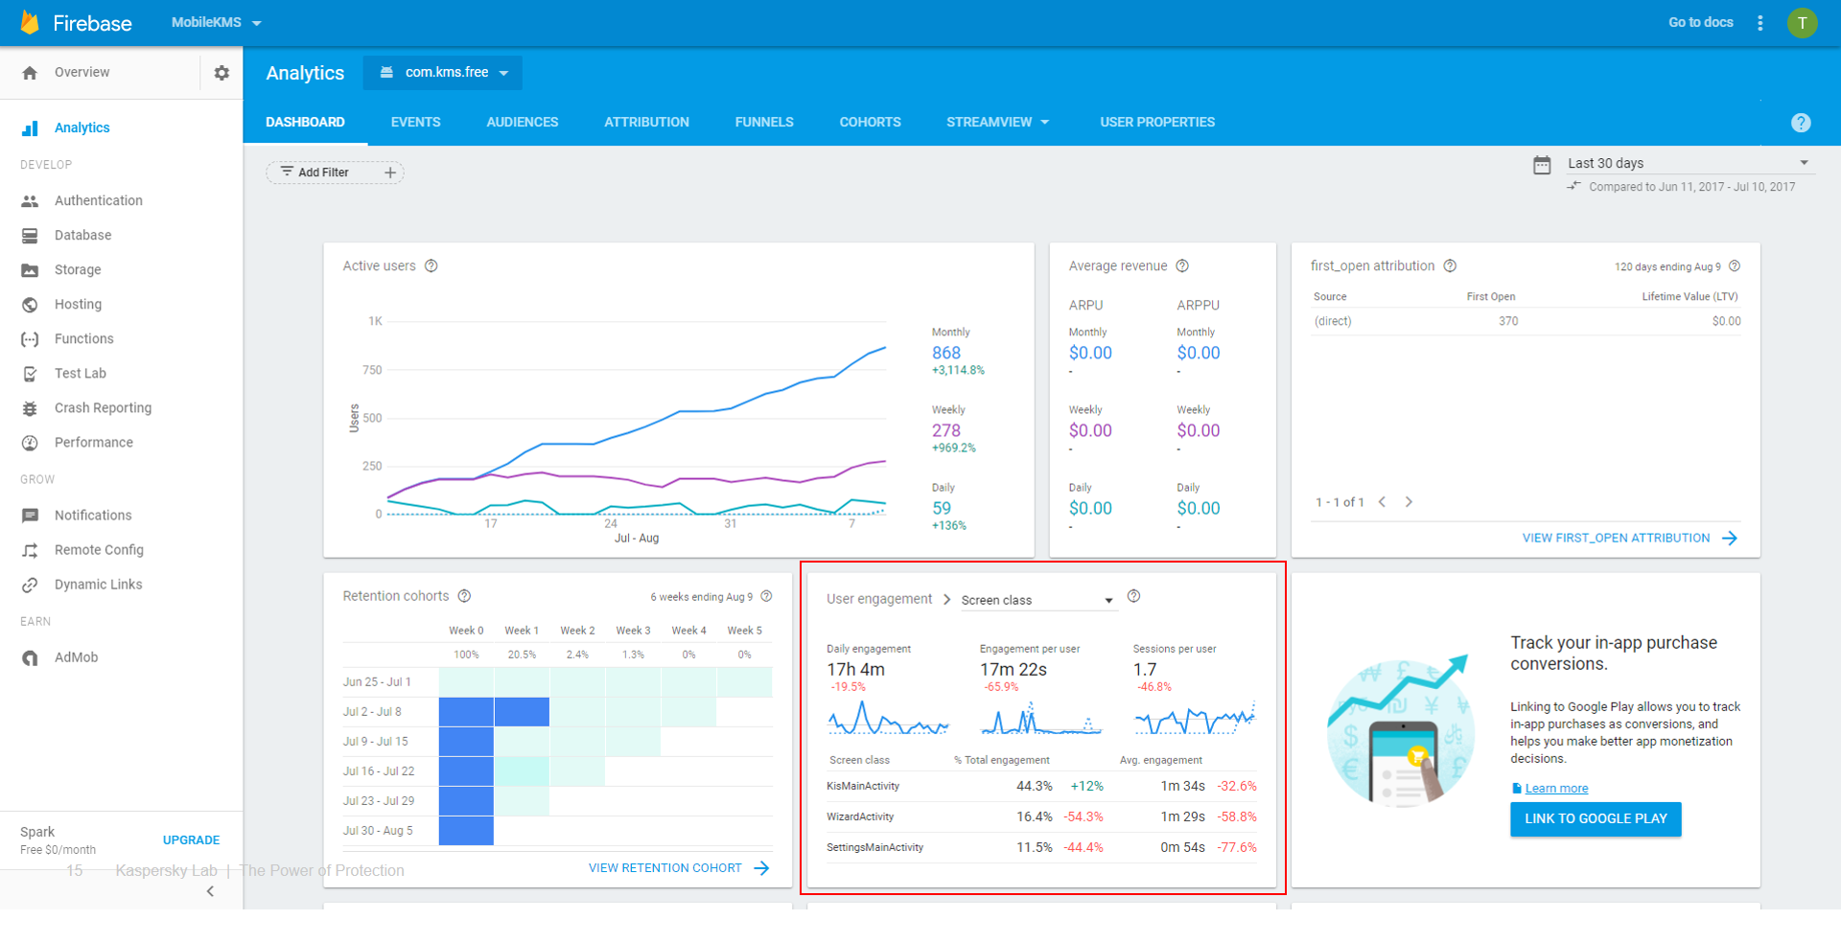The image size is (1841, 943).
Task: Click the monthly active users value 868
Action: tap(946, 353)
